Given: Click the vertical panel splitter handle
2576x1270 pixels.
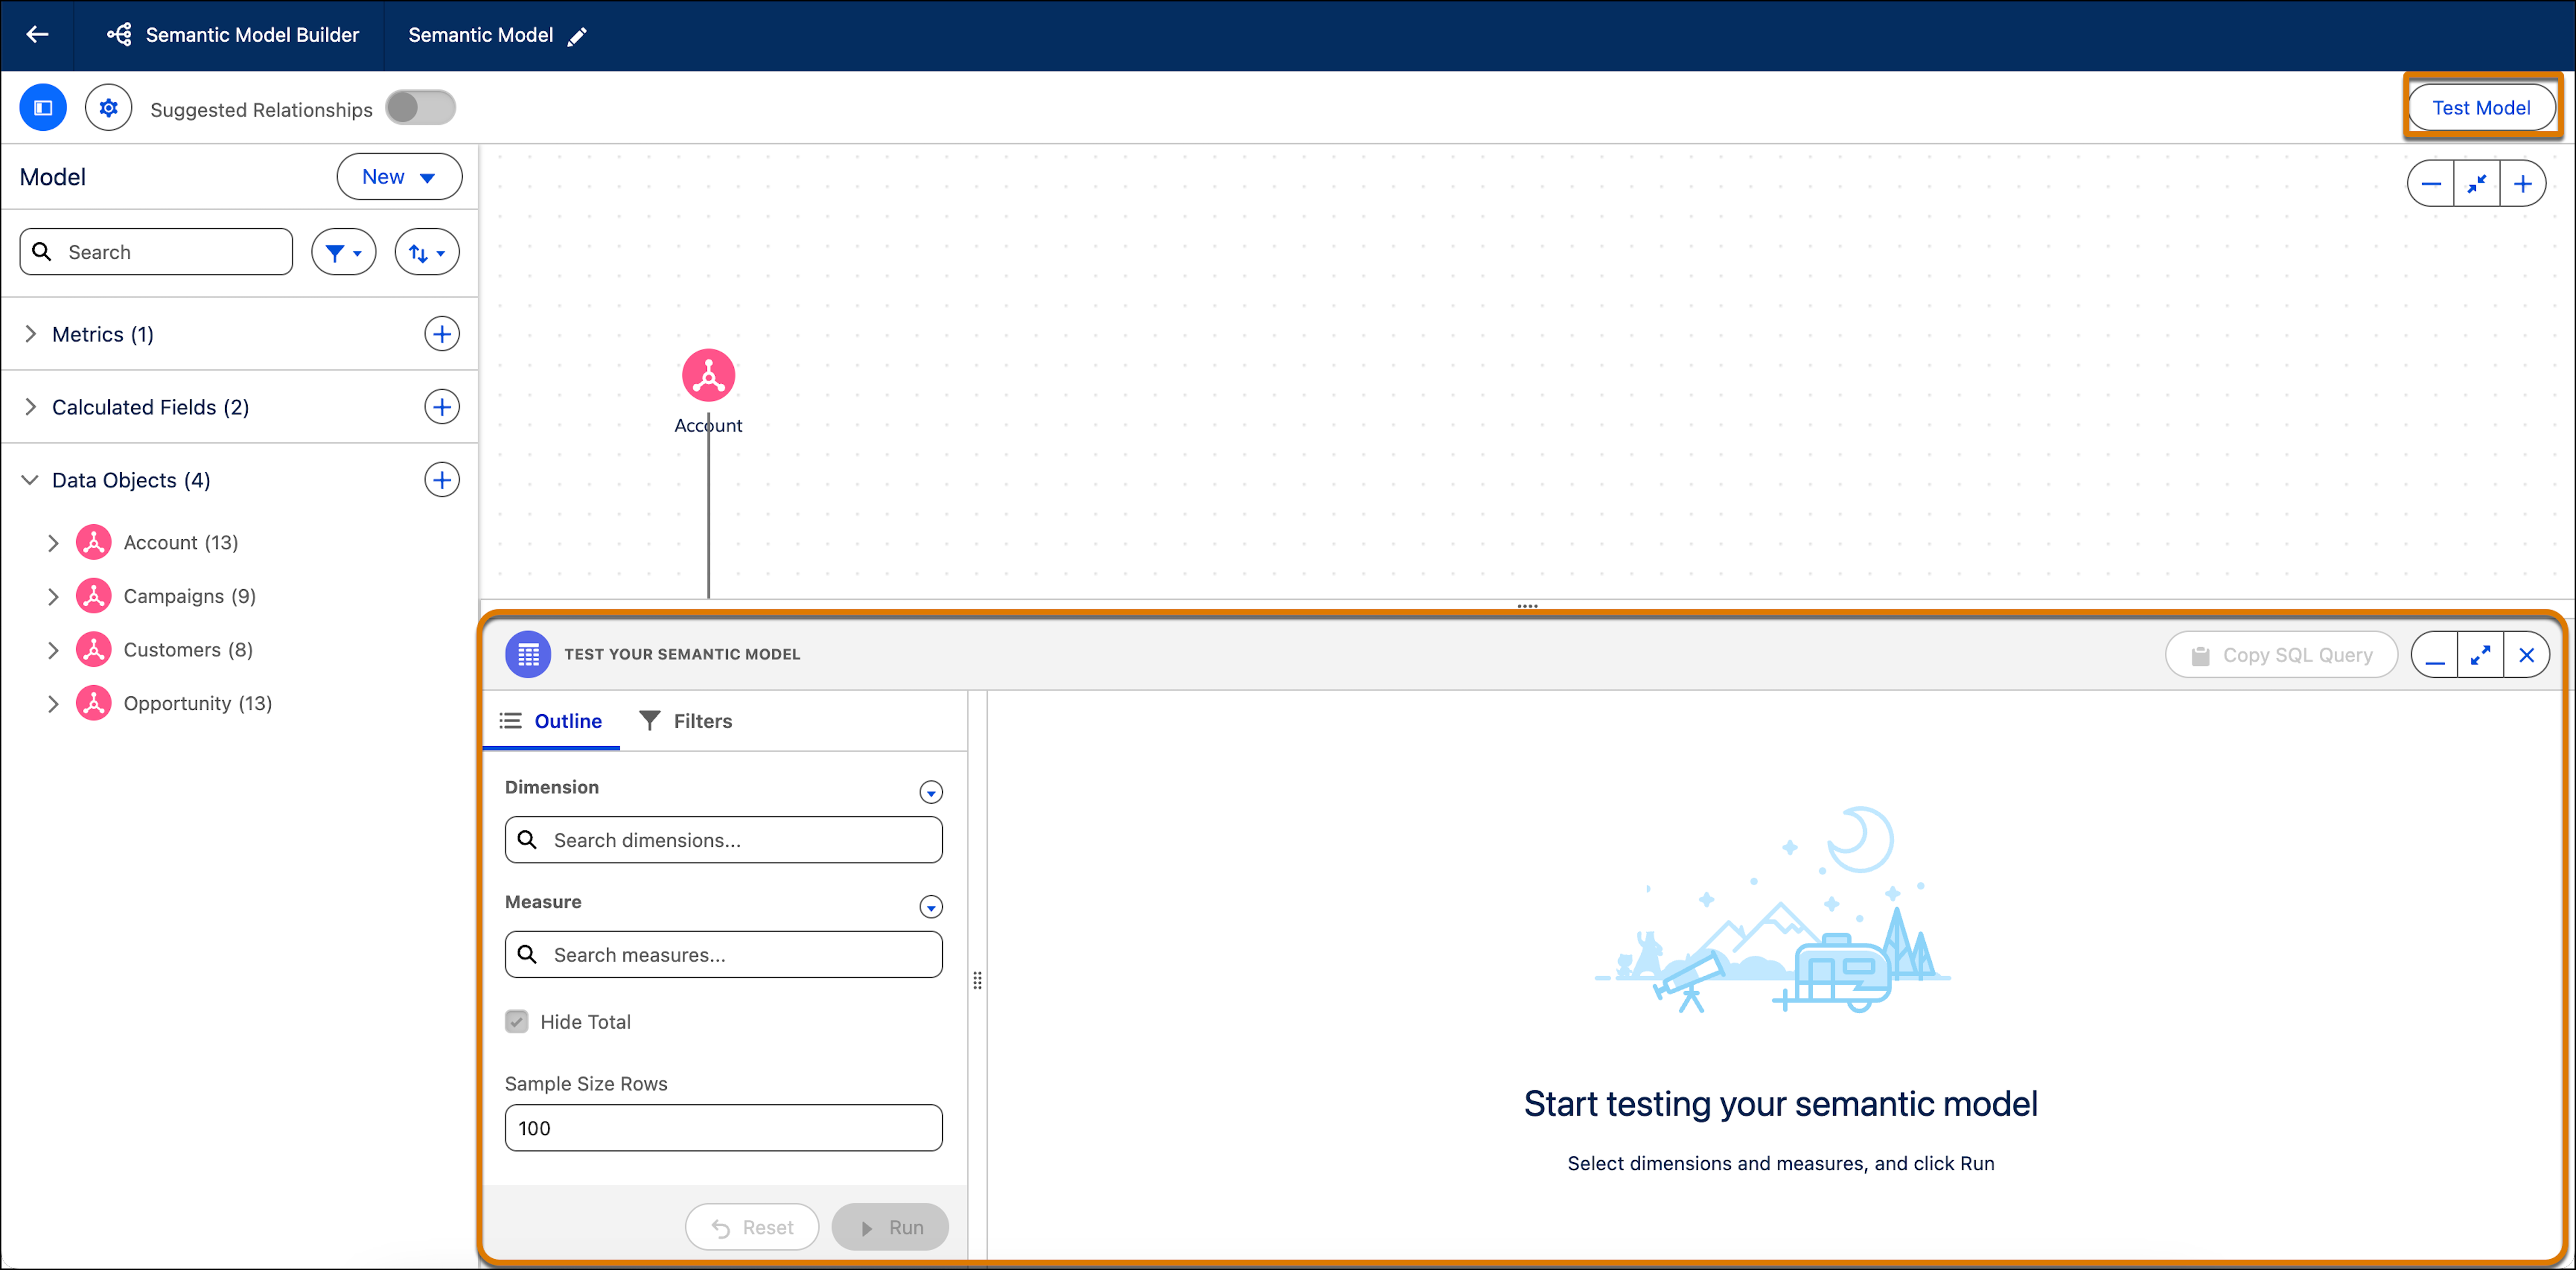Looking at the screenshot, I should [x=977, y=981].
